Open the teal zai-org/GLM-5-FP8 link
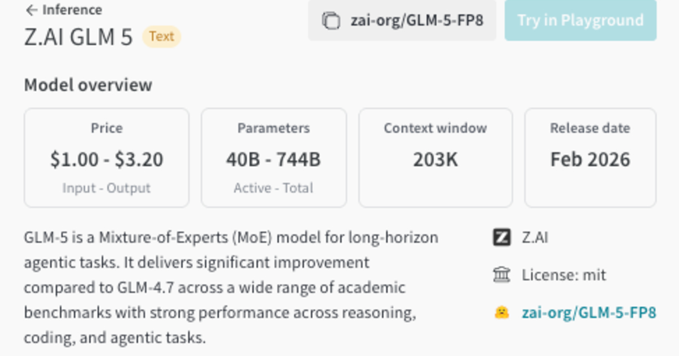This screenshot has height=356, width=679. tap(589, 312)
